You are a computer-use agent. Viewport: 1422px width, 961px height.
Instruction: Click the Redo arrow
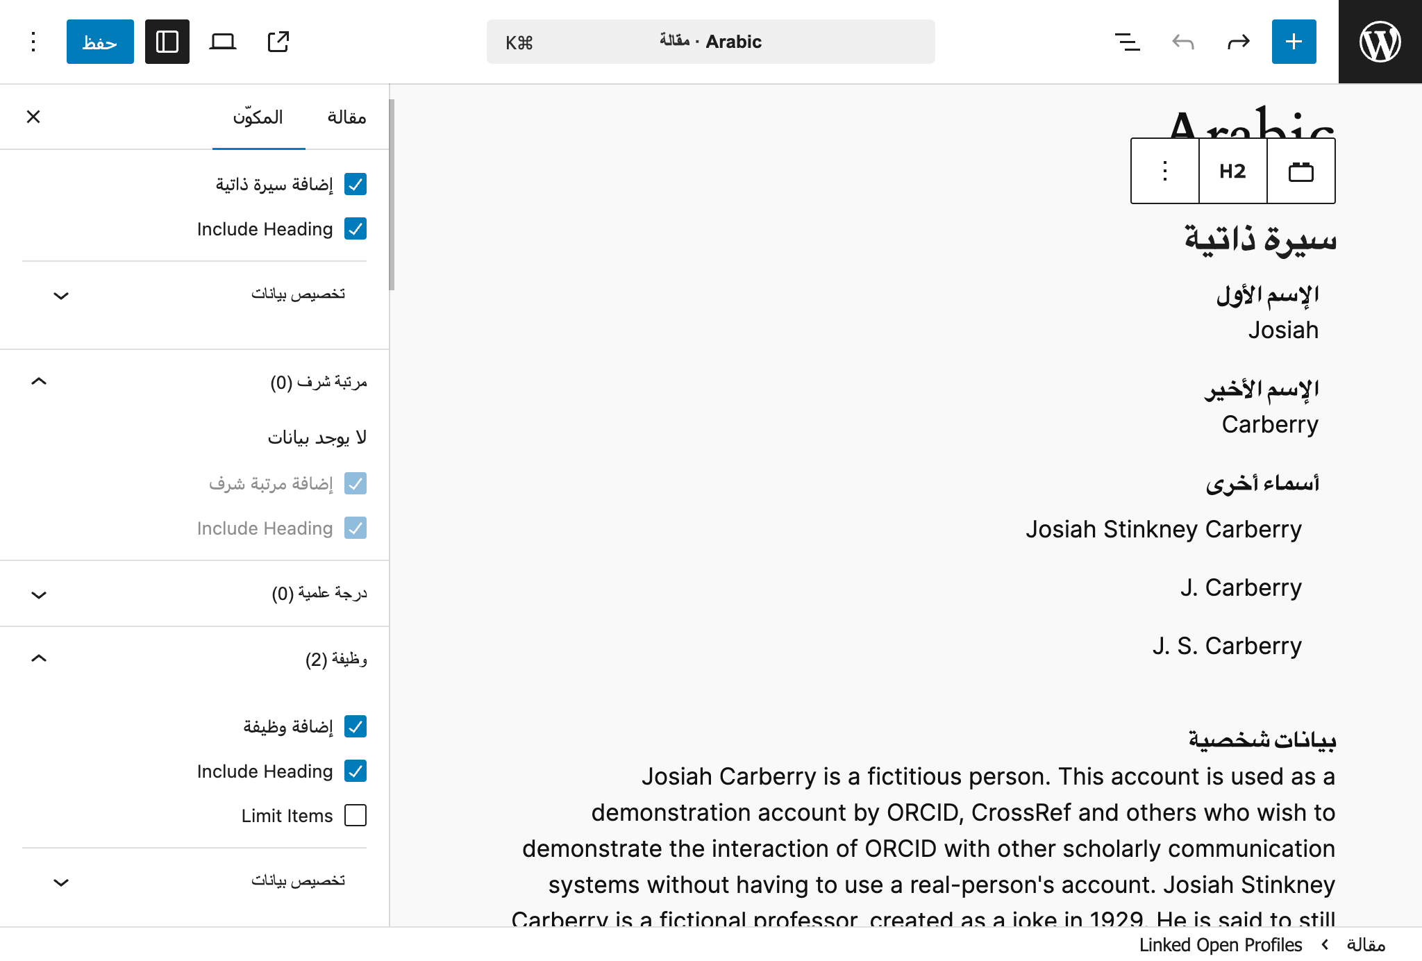[1239, 42]
